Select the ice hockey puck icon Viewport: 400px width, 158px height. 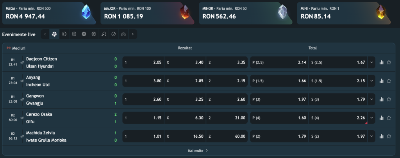coord(114,34)
